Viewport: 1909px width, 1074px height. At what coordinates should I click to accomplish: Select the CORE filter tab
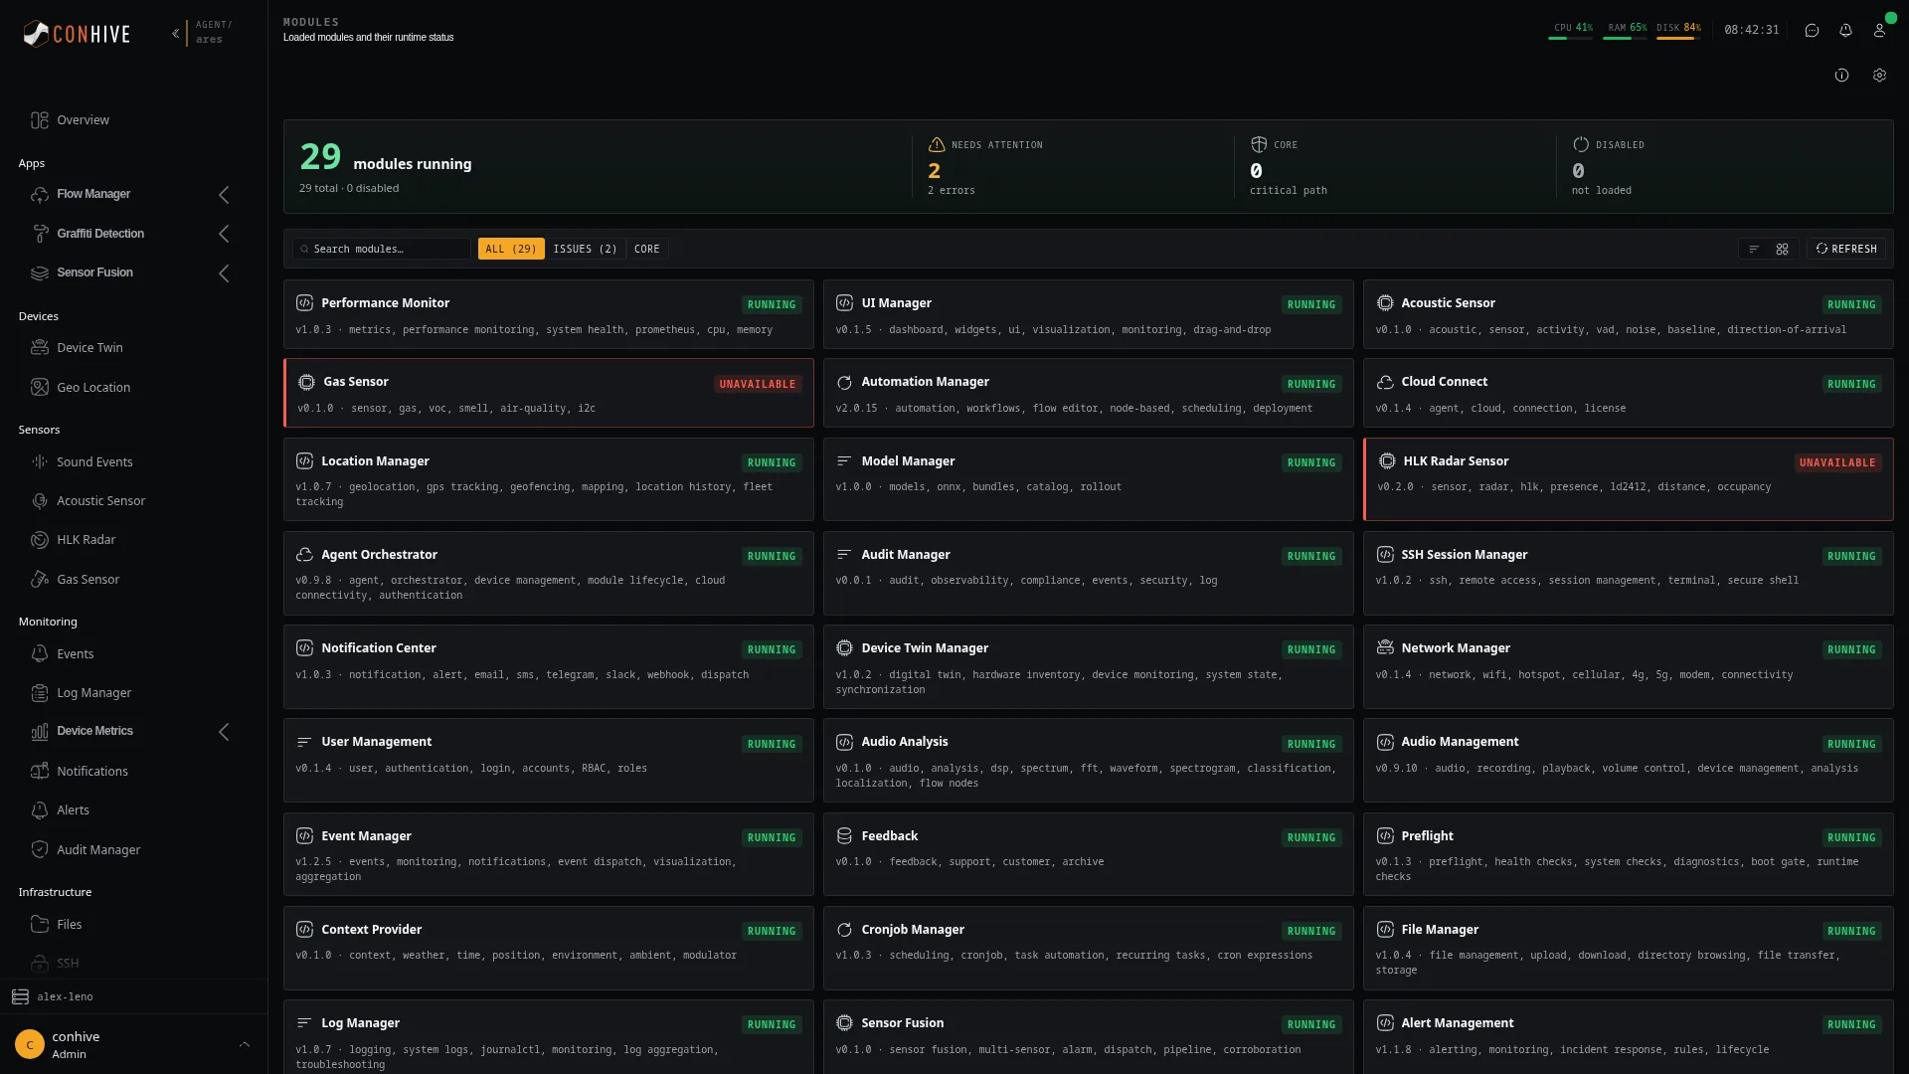coord(646,249)
